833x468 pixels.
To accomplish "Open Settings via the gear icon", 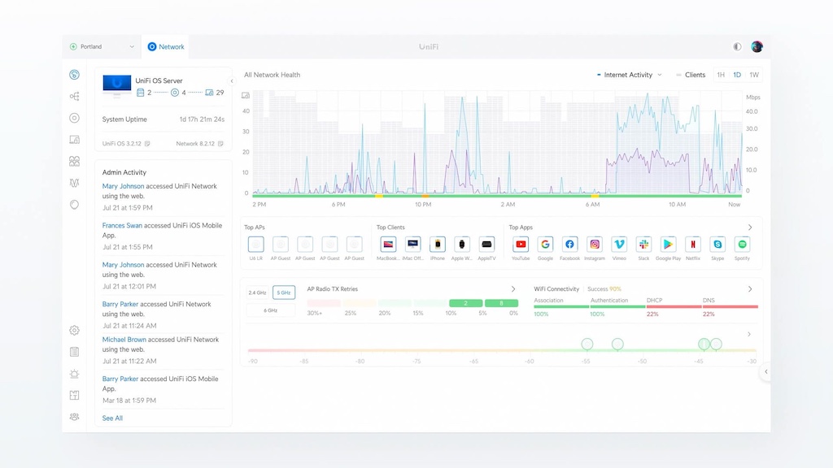I will coord(74,330).
